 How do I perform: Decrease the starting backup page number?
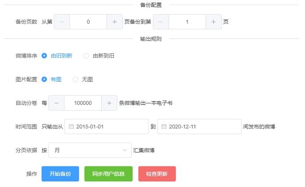pyautogui.click(x=62, y=22)
